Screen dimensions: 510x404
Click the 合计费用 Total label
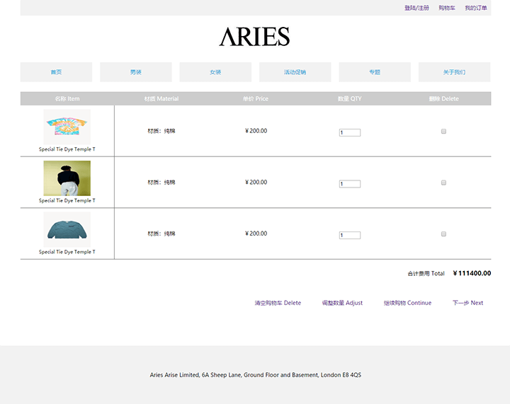(426, 274)
